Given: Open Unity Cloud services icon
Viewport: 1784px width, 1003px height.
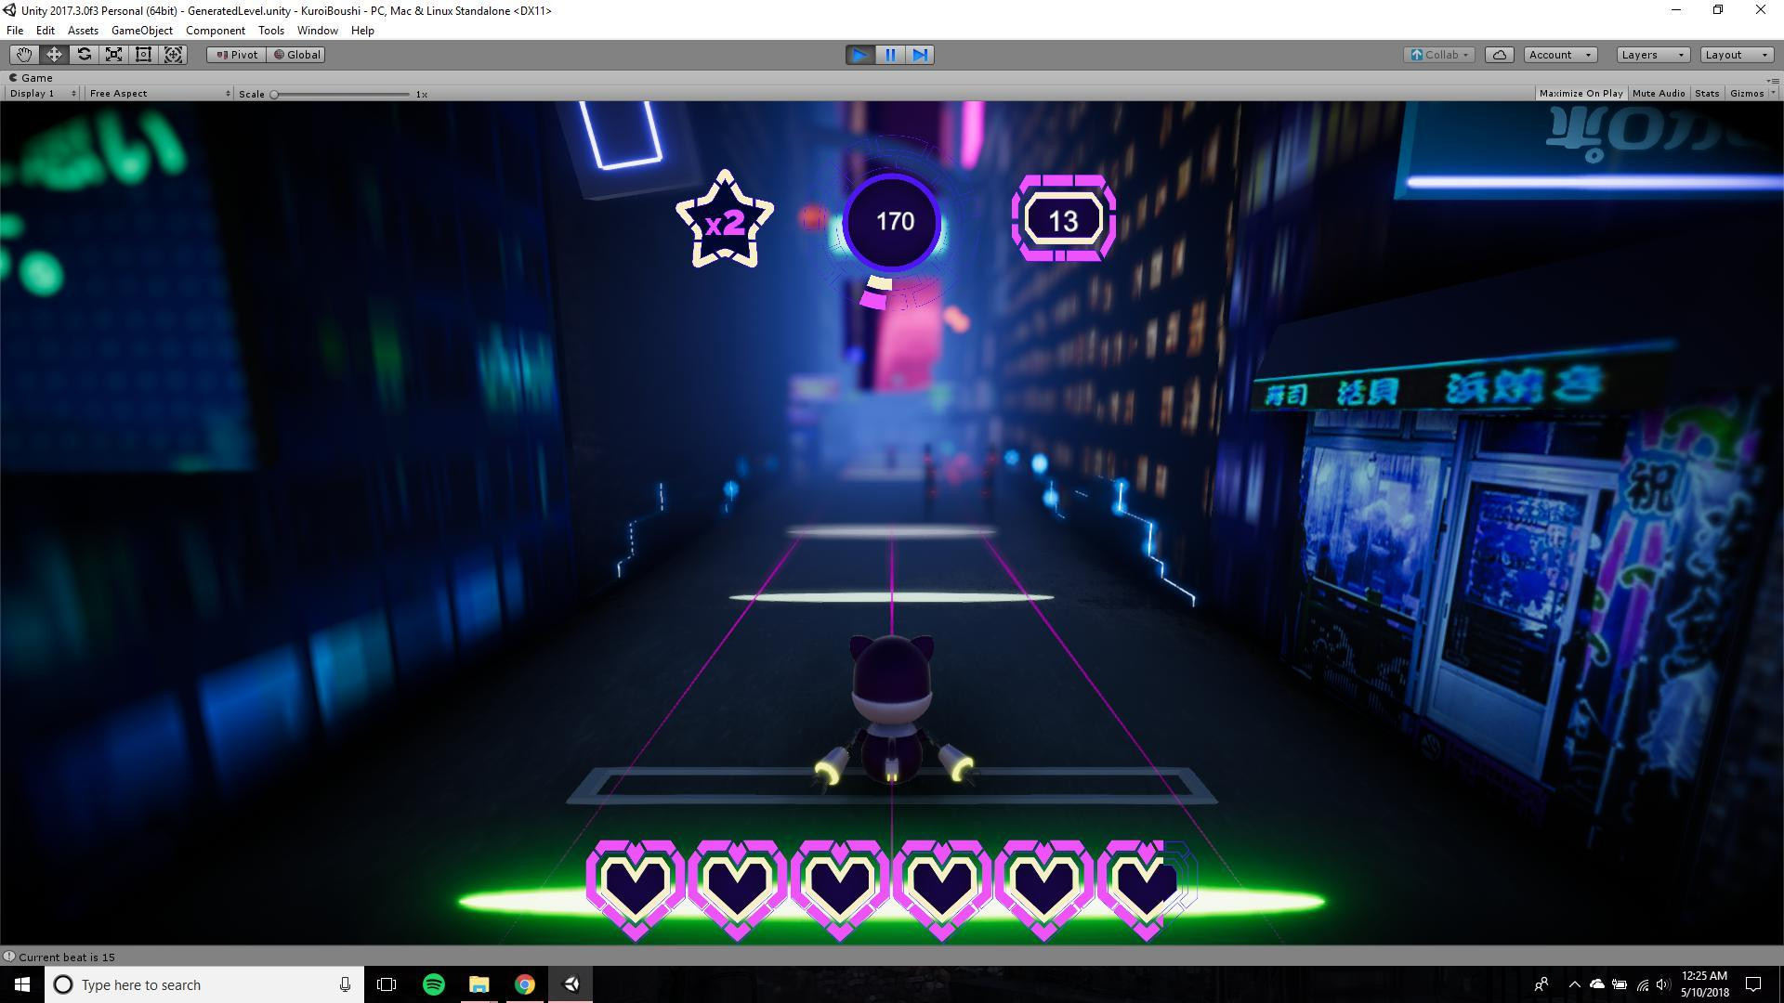Looking at the screenshot, I should (1499, 55).
